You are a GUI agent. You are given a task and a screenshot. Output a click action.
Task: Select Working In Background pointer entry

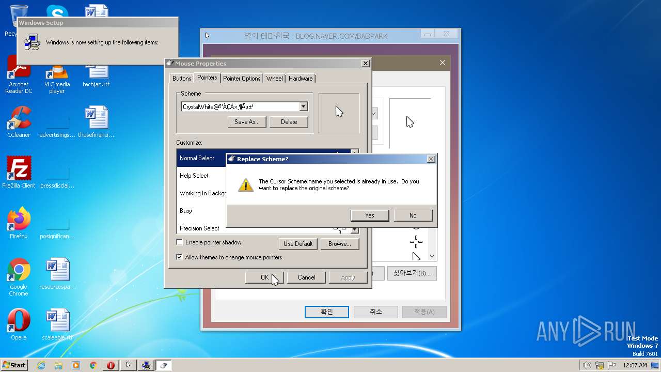tap(201, 193)
